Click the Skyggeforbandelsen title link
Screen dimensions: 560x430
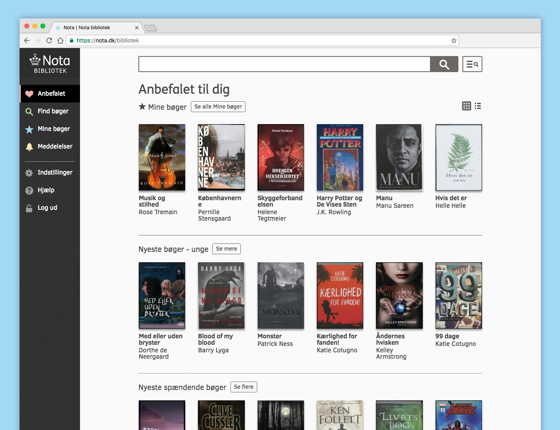point(280,201)
